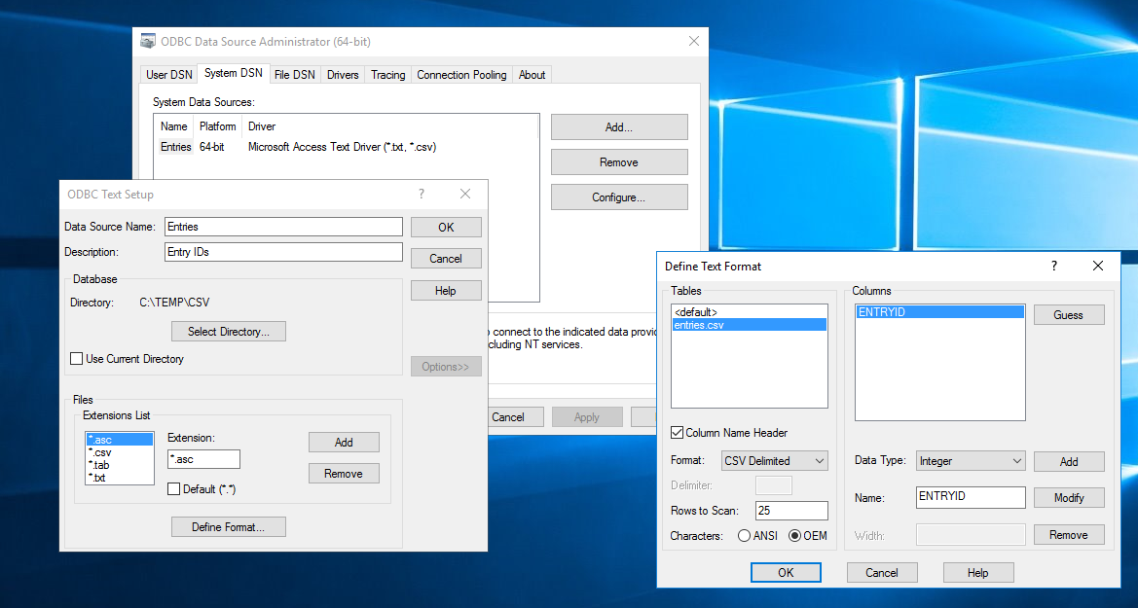Remove the selected extension from Extensions List
This screenshot has width=1138, height=608.
point(344,473)
